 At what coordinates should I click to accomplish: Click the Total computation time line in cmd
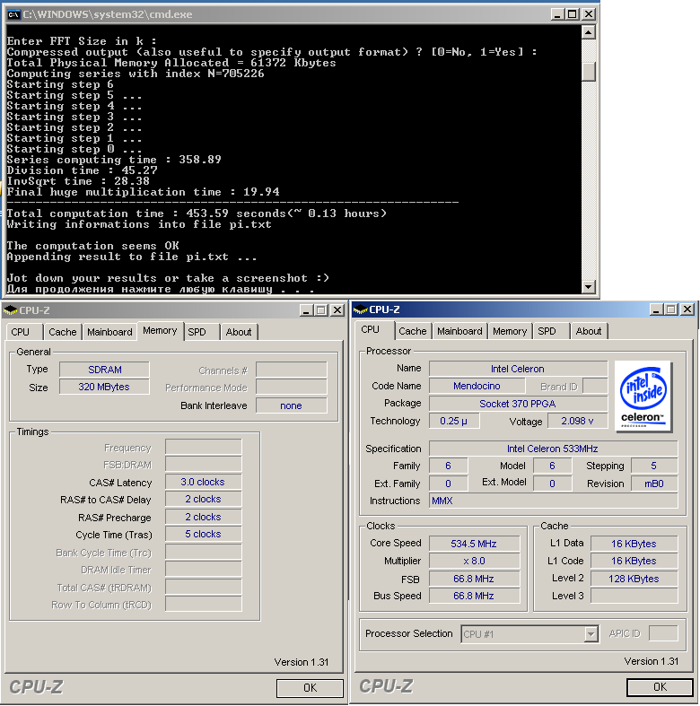pos(197,214)
